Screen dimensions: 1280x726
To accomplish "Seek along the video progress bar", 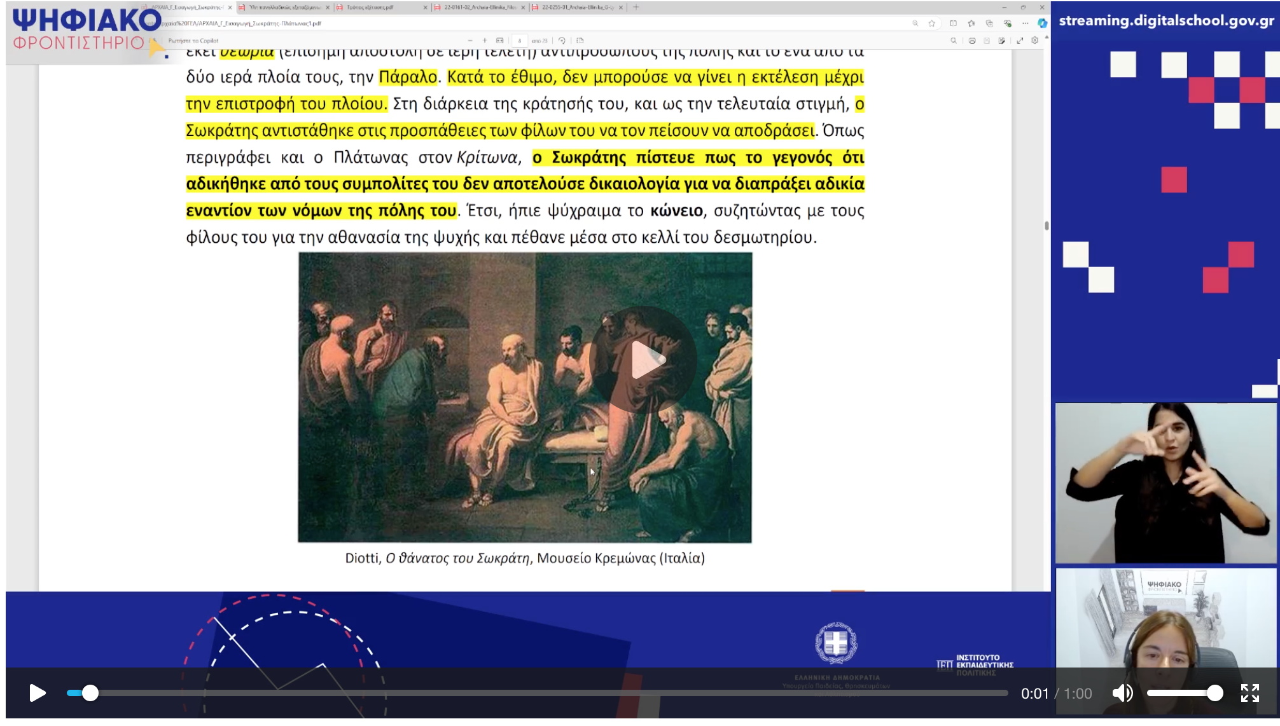I will point(538,693).
